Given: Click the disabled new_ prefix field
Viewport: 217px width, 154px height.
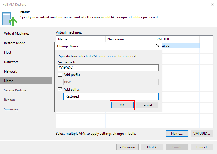Looking at the screenshot, I should (111, 82).
